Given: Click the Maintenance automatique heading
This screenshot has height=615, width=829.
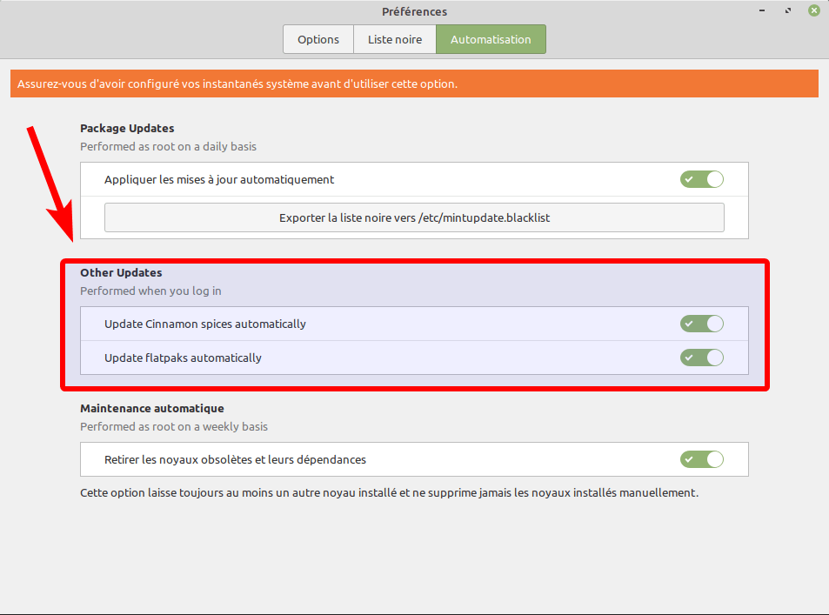Looking at the screenshot, I should point(152,408).
